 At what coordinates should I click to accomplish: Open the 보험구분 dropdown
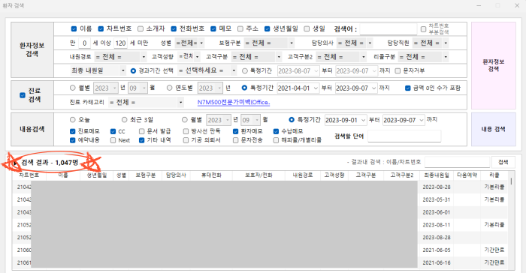[x=269, y=43]
